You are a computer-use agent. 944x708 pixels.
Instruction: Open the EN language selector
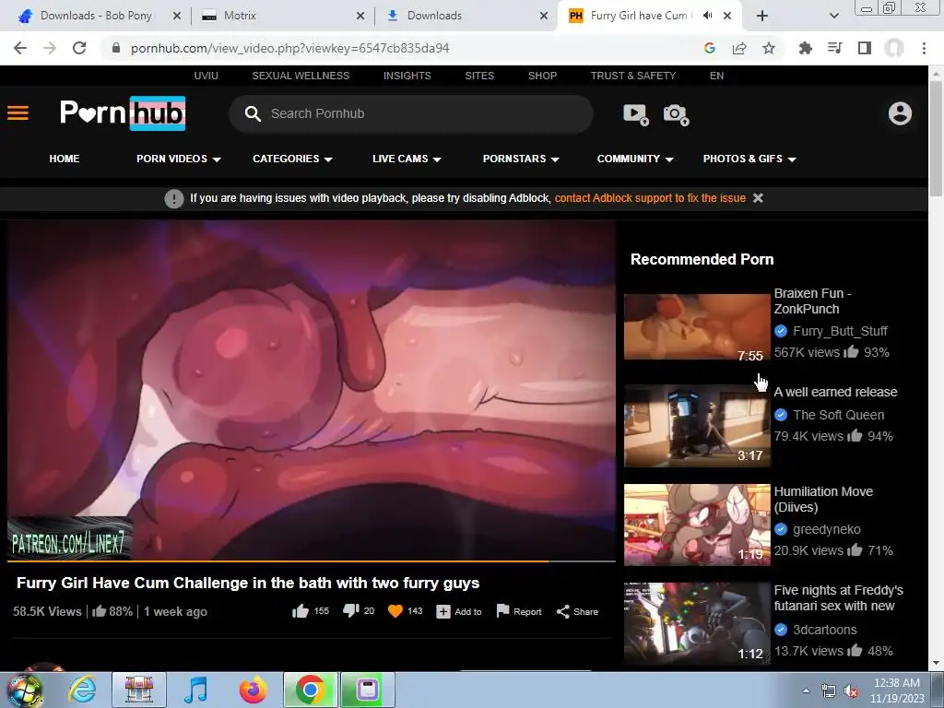click(716, 76)
